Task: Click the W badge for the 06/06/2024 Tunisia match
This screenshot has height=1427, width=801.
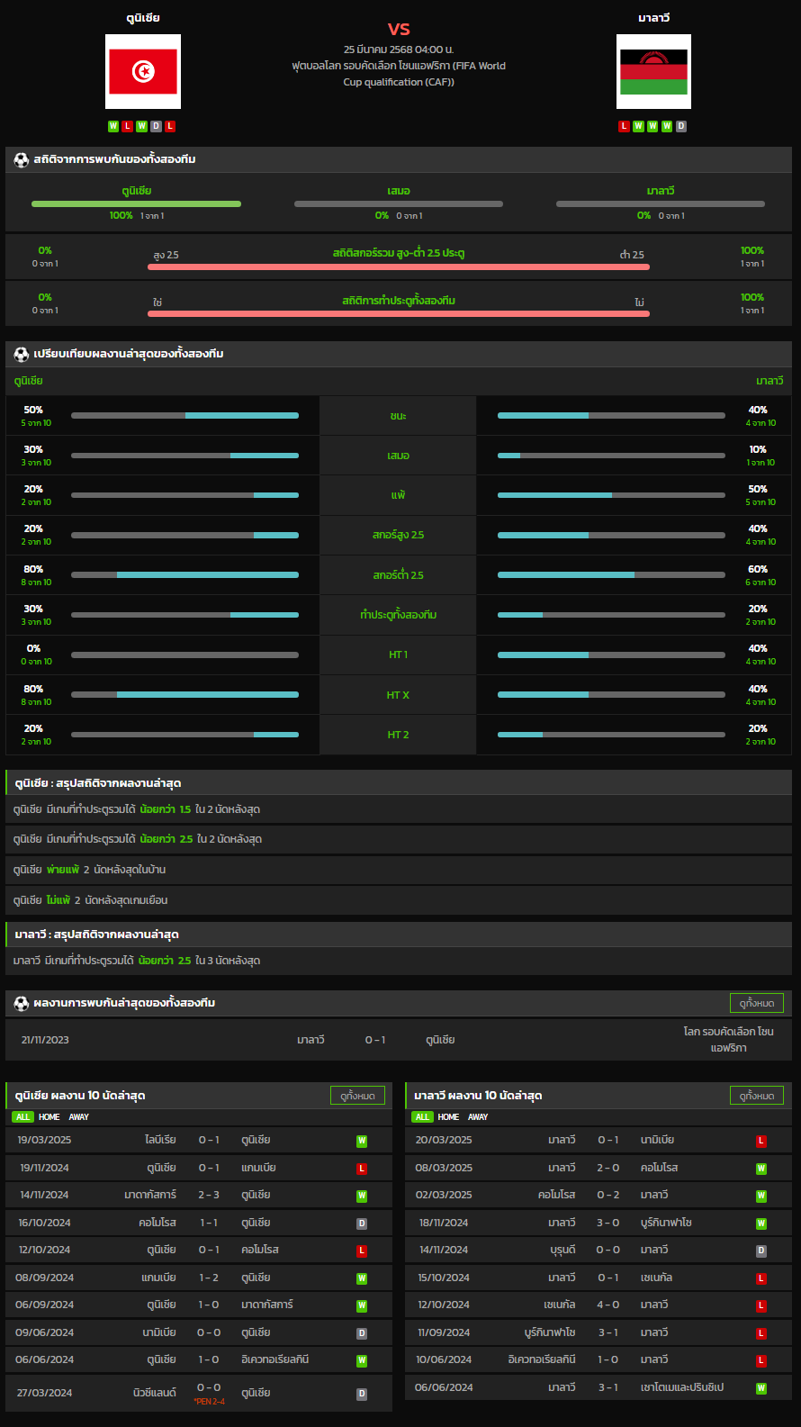Action: click(362, 1360)
